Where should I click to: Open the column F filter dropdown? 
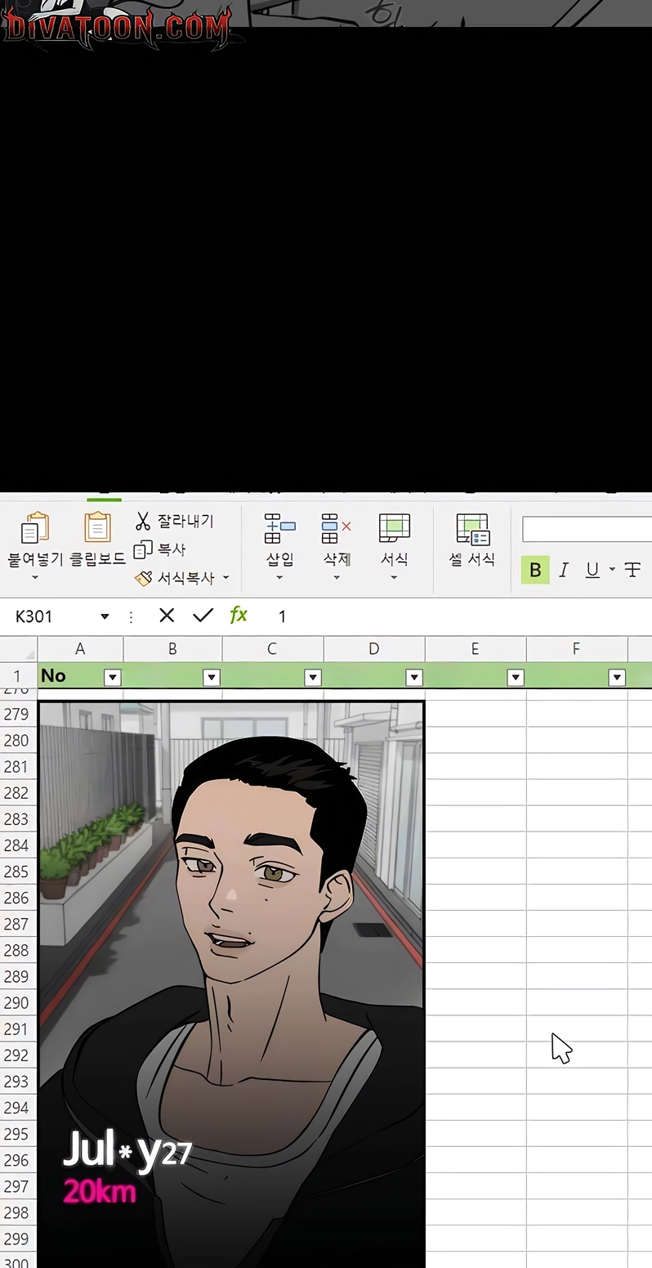click(x=617, y=677)
